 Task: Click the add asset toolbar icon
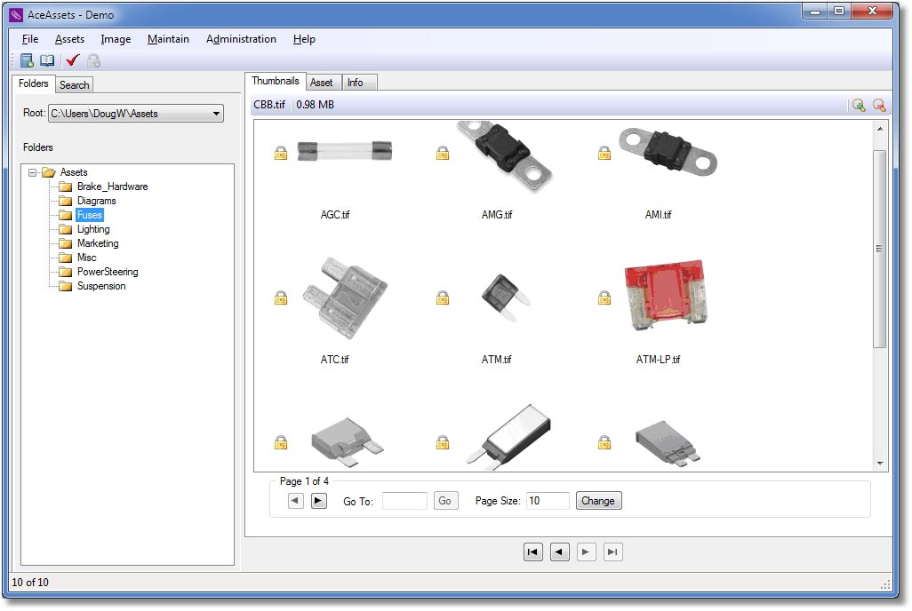coord(27,60)
